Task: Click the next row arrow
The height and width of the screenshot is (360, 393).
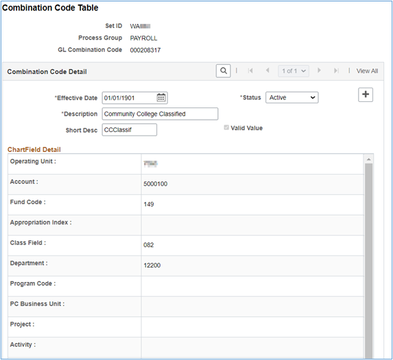Action: pos(319,70)
